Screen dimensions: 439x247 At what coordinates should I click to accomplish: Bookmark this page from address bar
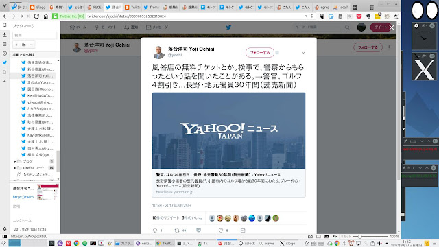(312, 16)
